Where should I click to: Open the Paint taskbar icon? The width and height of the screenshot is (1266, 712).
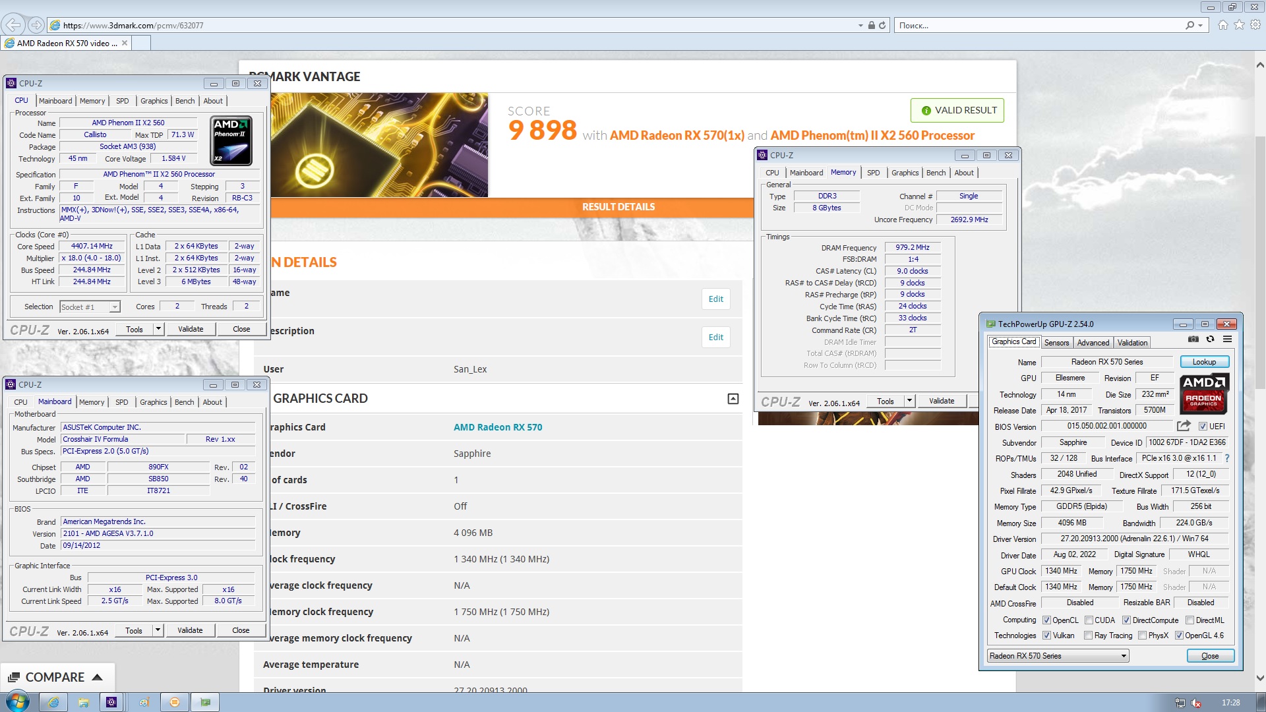click(144, 702)
